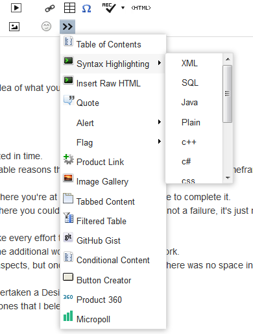The width and height of the screenshot is (253, 334).
Task: Choose the Image Gallery menu entry
Action: tap(113, 181)
